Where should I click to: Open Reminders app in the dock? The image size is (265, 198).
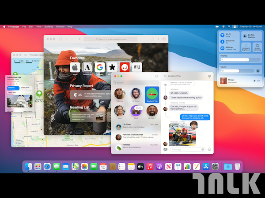[x=122, y=166]
